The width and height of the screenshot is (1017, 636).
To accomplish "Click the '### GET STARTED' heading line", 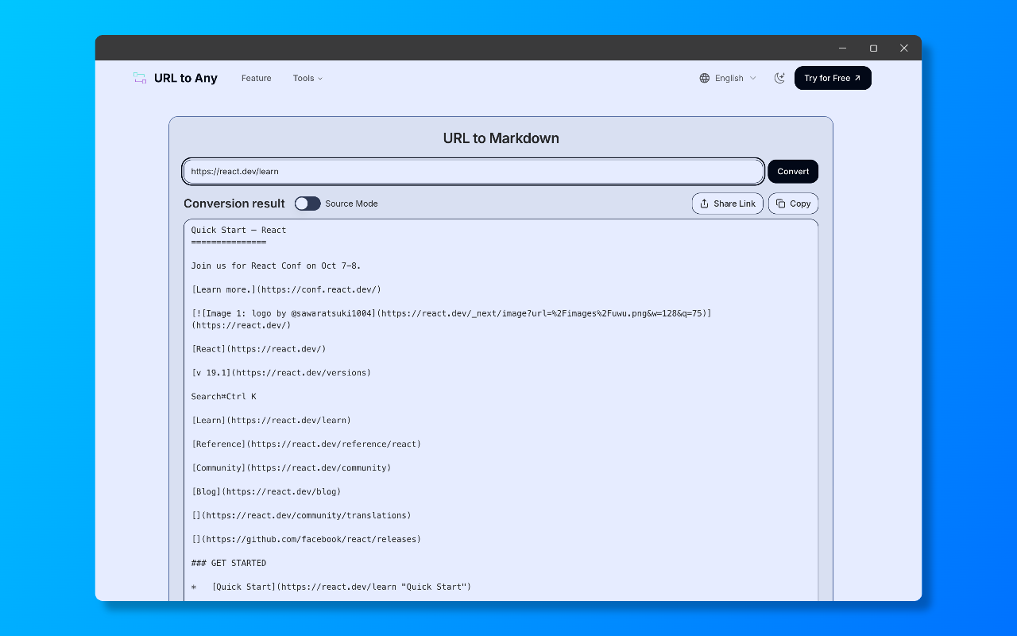I will [229, 564].
